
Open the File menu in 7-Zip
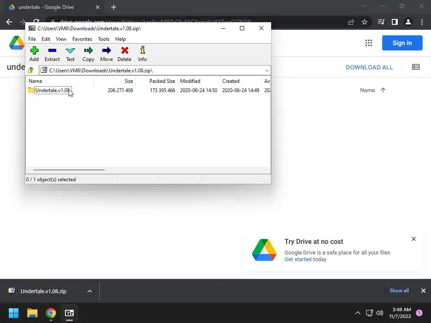(32, 39)
